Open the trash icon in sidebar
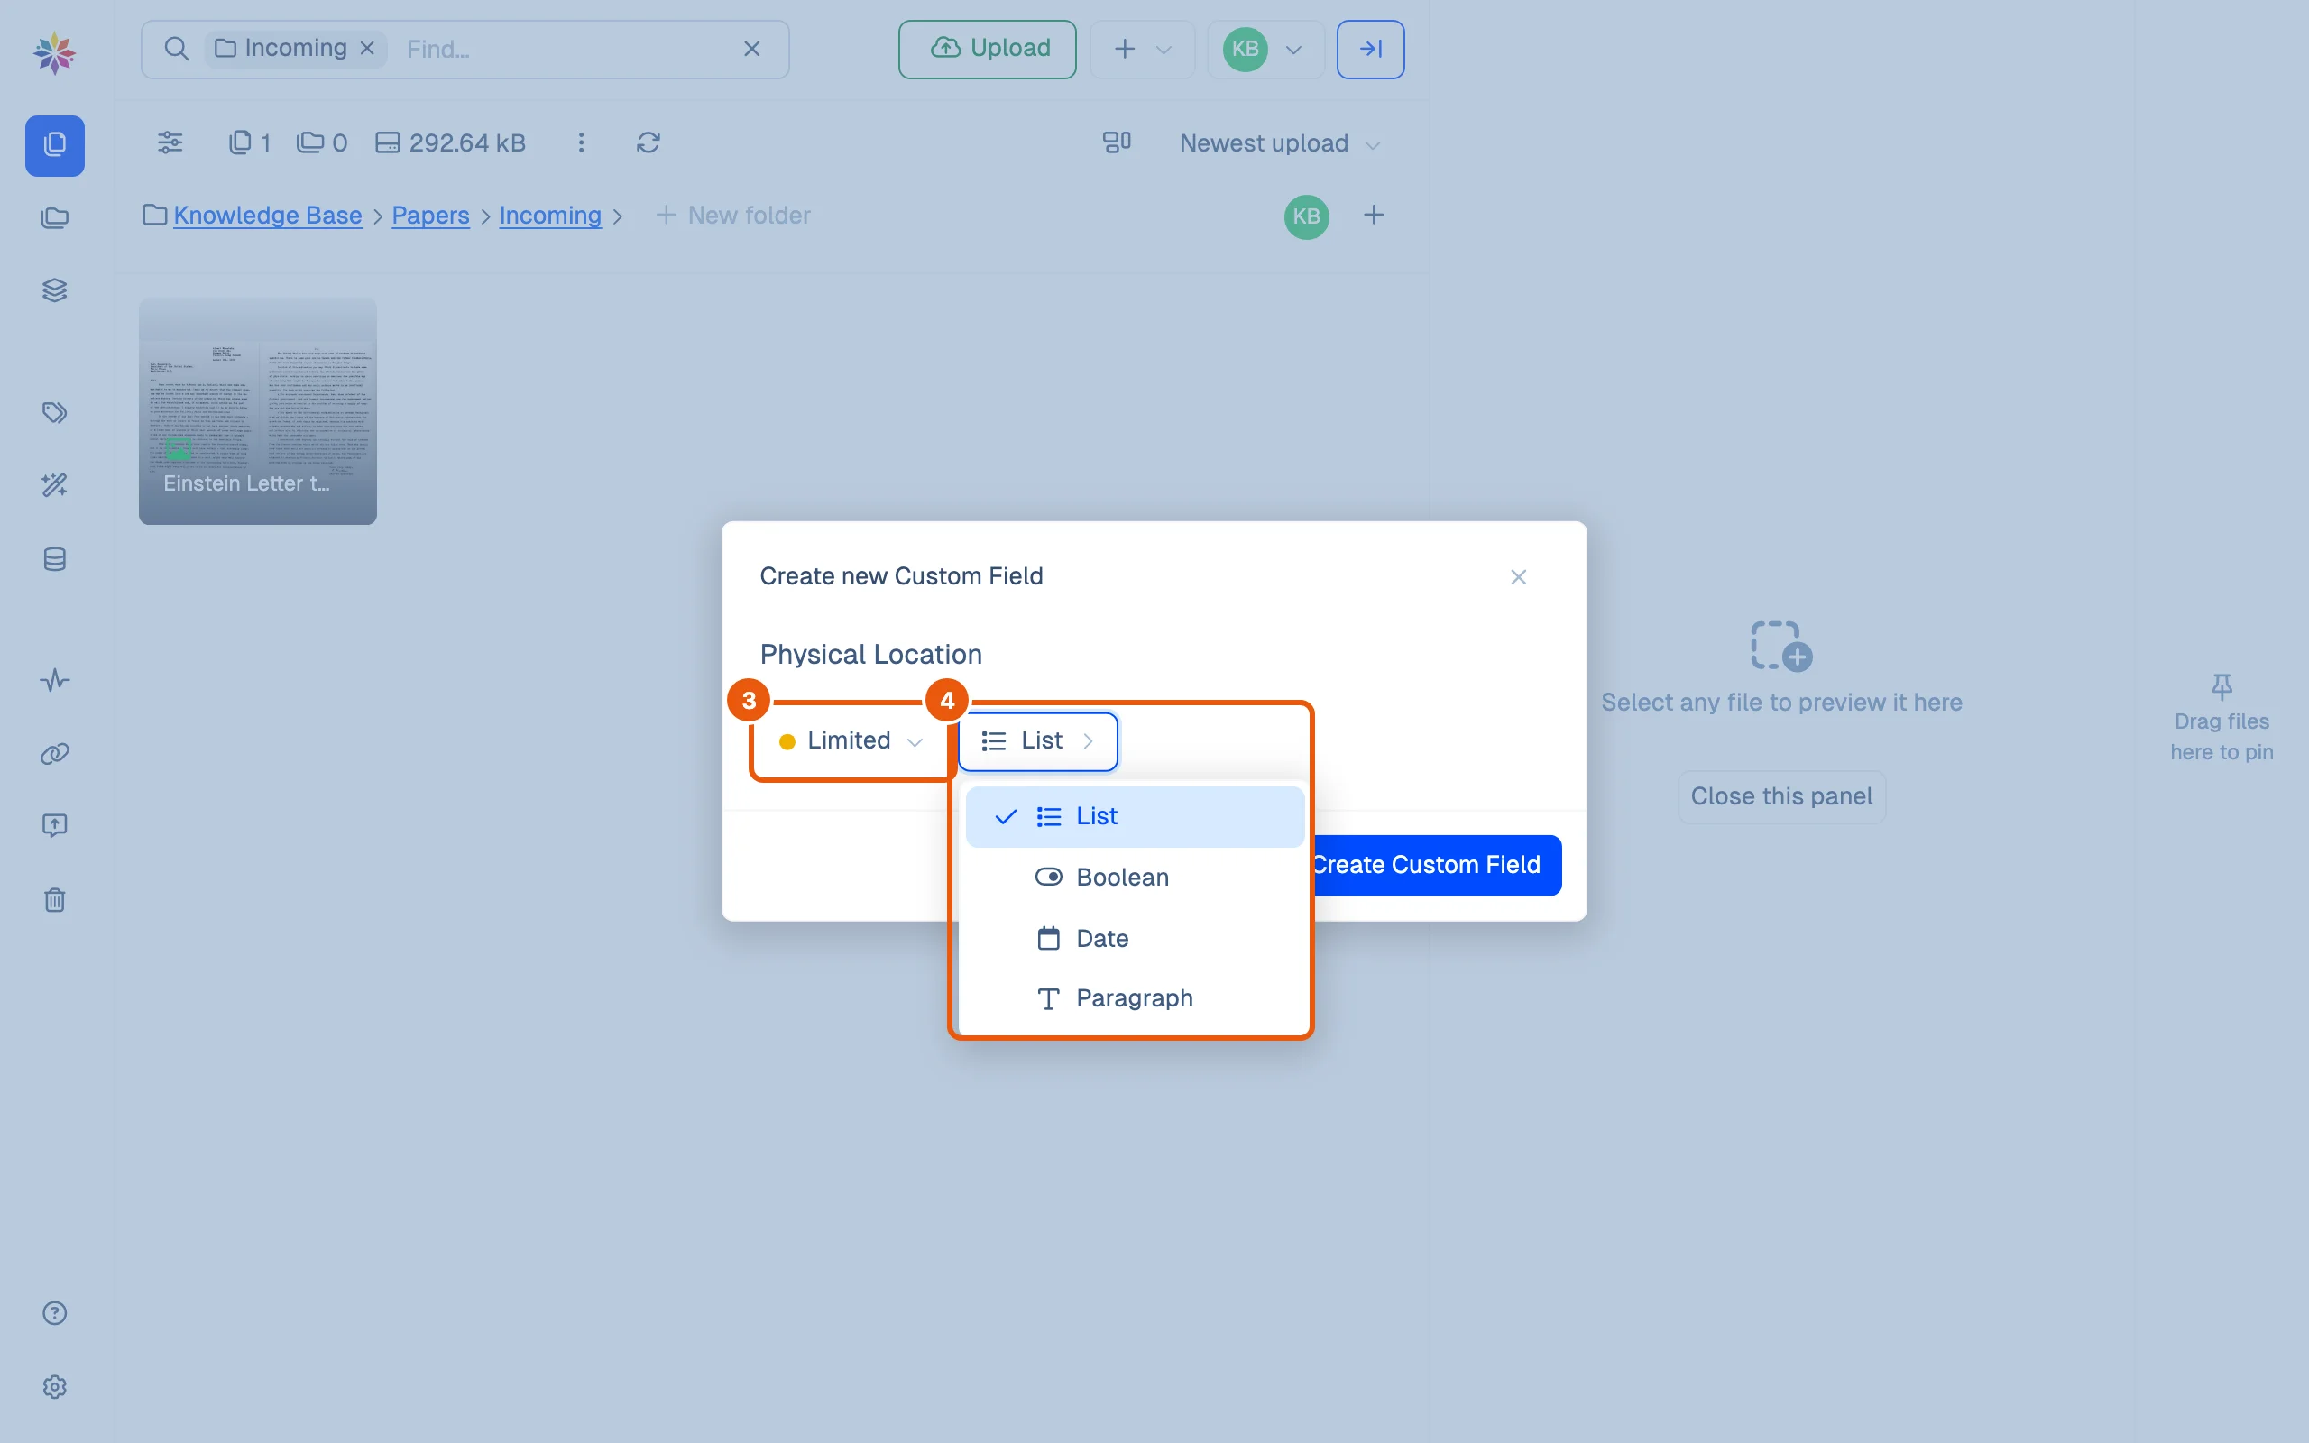The image size is (2309, 1443). (x=54, y=899)
